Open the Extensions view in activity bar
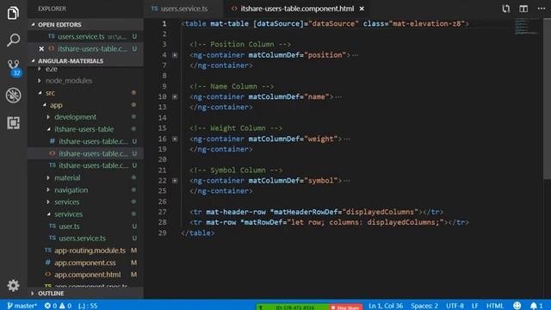551x310 pixels. coord(13,122)
